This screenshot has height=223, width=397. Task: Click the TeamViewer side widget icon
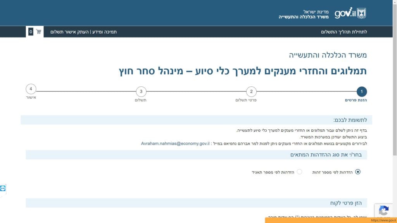coord(3,188)
